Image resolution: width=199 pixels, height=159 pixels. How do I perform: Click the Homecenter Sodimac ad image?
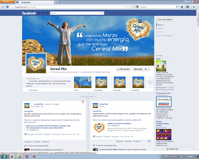click(x=164, y=102)
